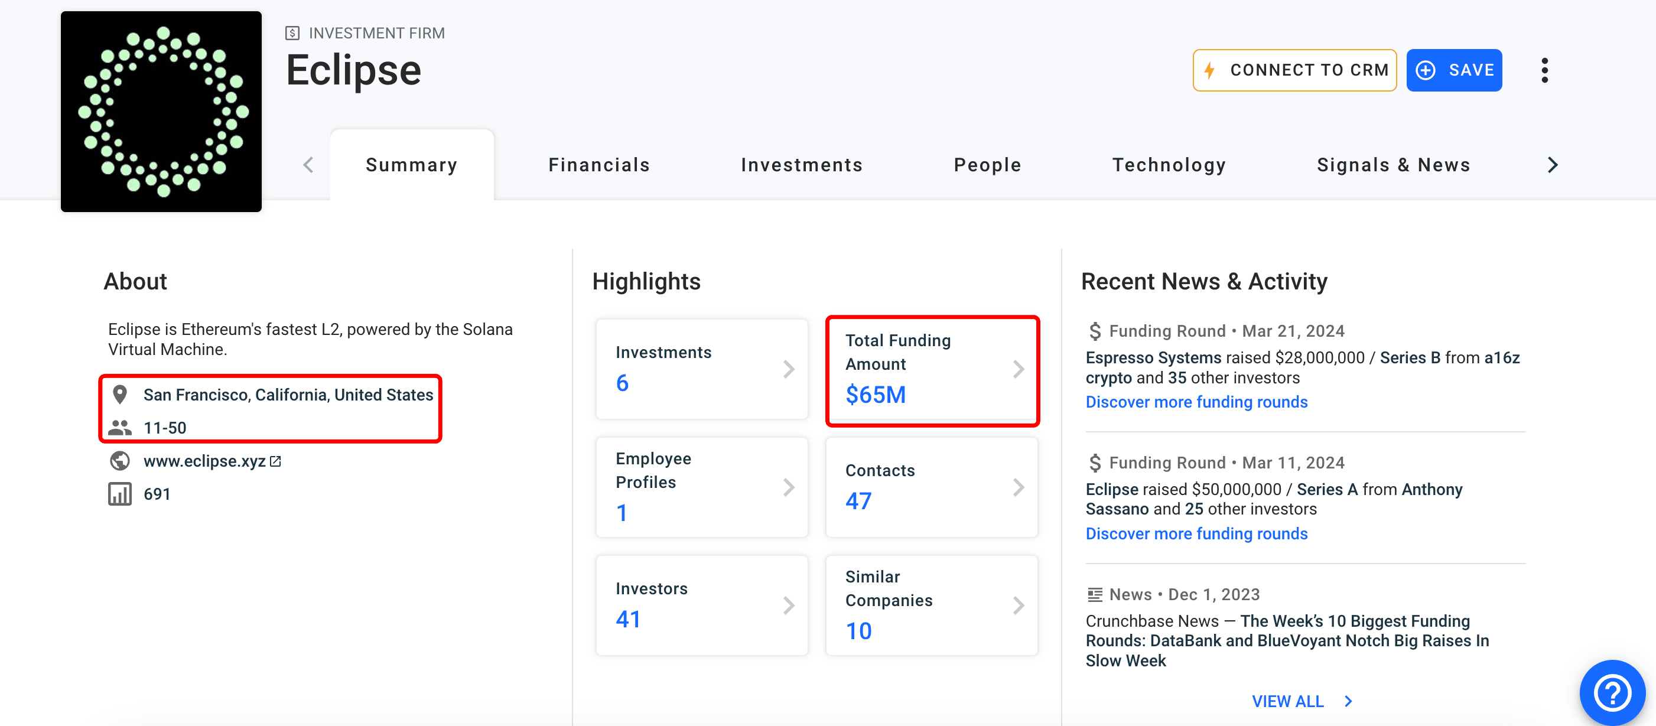Click the arrow next to View All
Viewport: 1656px width, 726px height.
[1349, 701]
